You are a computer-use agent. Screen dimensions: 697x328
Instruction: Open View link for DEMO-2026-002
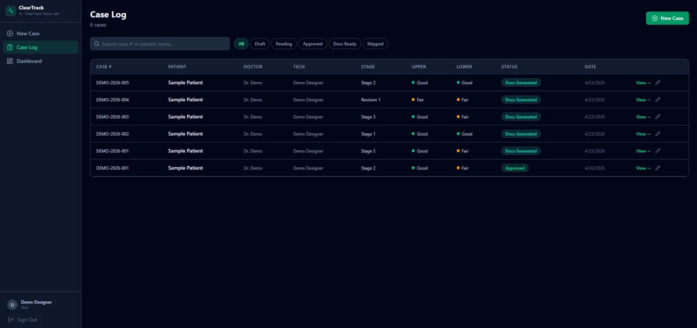(643, 134)
